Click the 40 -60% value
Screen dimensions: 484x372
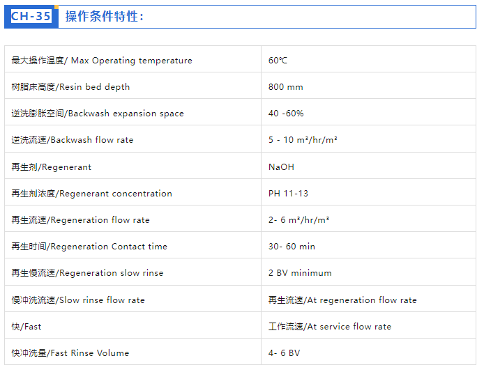(x=286, y=114)
